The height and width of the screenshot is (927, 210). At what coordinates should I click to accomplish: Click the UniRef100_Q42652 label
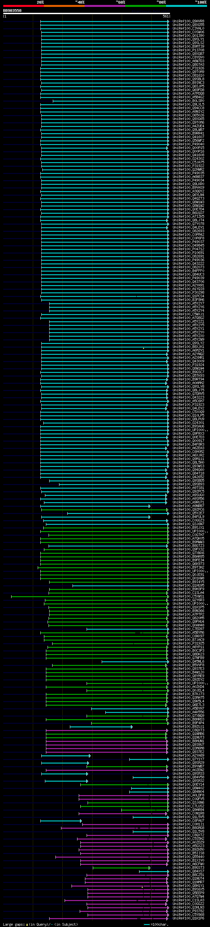(188, 477)
